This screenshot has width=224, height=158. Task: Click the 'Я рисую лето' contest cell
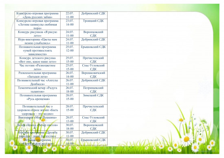pyautogui.click(x=37, y=34)
